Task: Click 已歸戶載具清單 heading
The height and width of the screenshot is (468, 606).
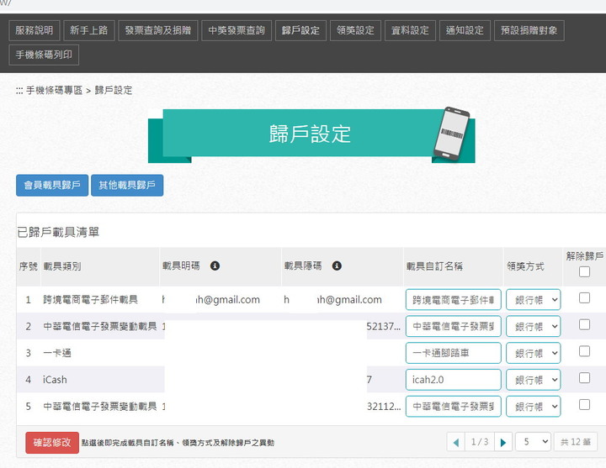Action: (58, 232)
